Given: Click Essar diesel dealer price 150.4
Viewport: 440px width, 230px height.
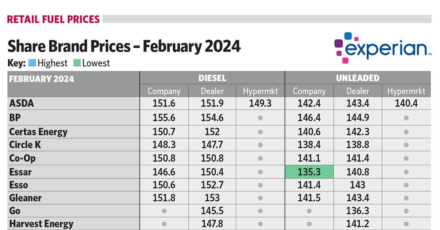Looking at the screenshot, I should coord(212,172).
